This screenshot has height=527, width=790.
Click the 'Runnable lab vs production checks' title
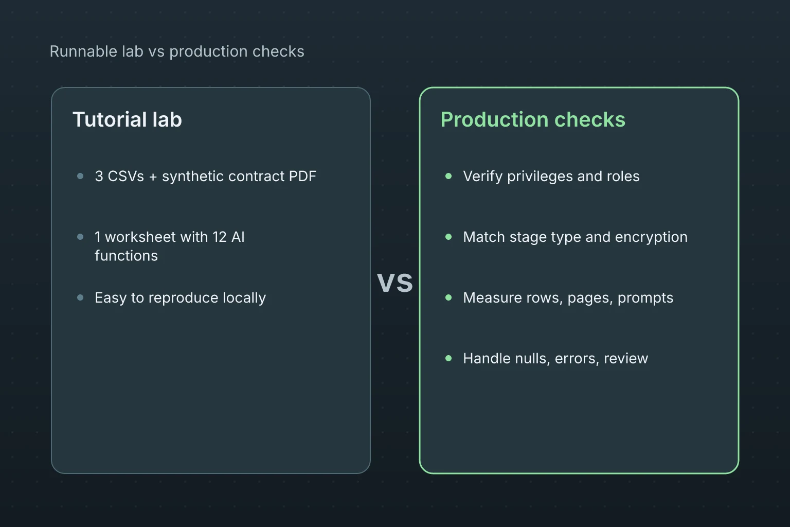(x=177, y=51)
